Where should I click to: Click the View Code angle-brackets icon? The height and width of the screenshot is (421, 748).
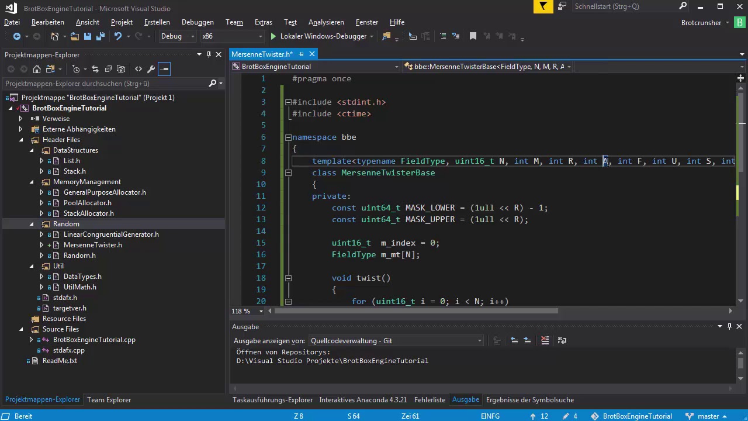138,69
